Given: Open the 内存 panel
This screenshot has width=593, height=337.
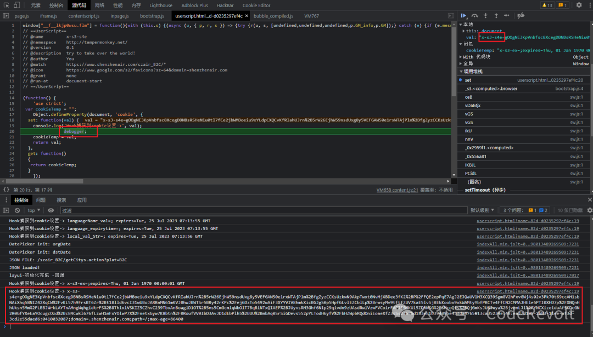Looking at the screenshot, I should 136,5.
